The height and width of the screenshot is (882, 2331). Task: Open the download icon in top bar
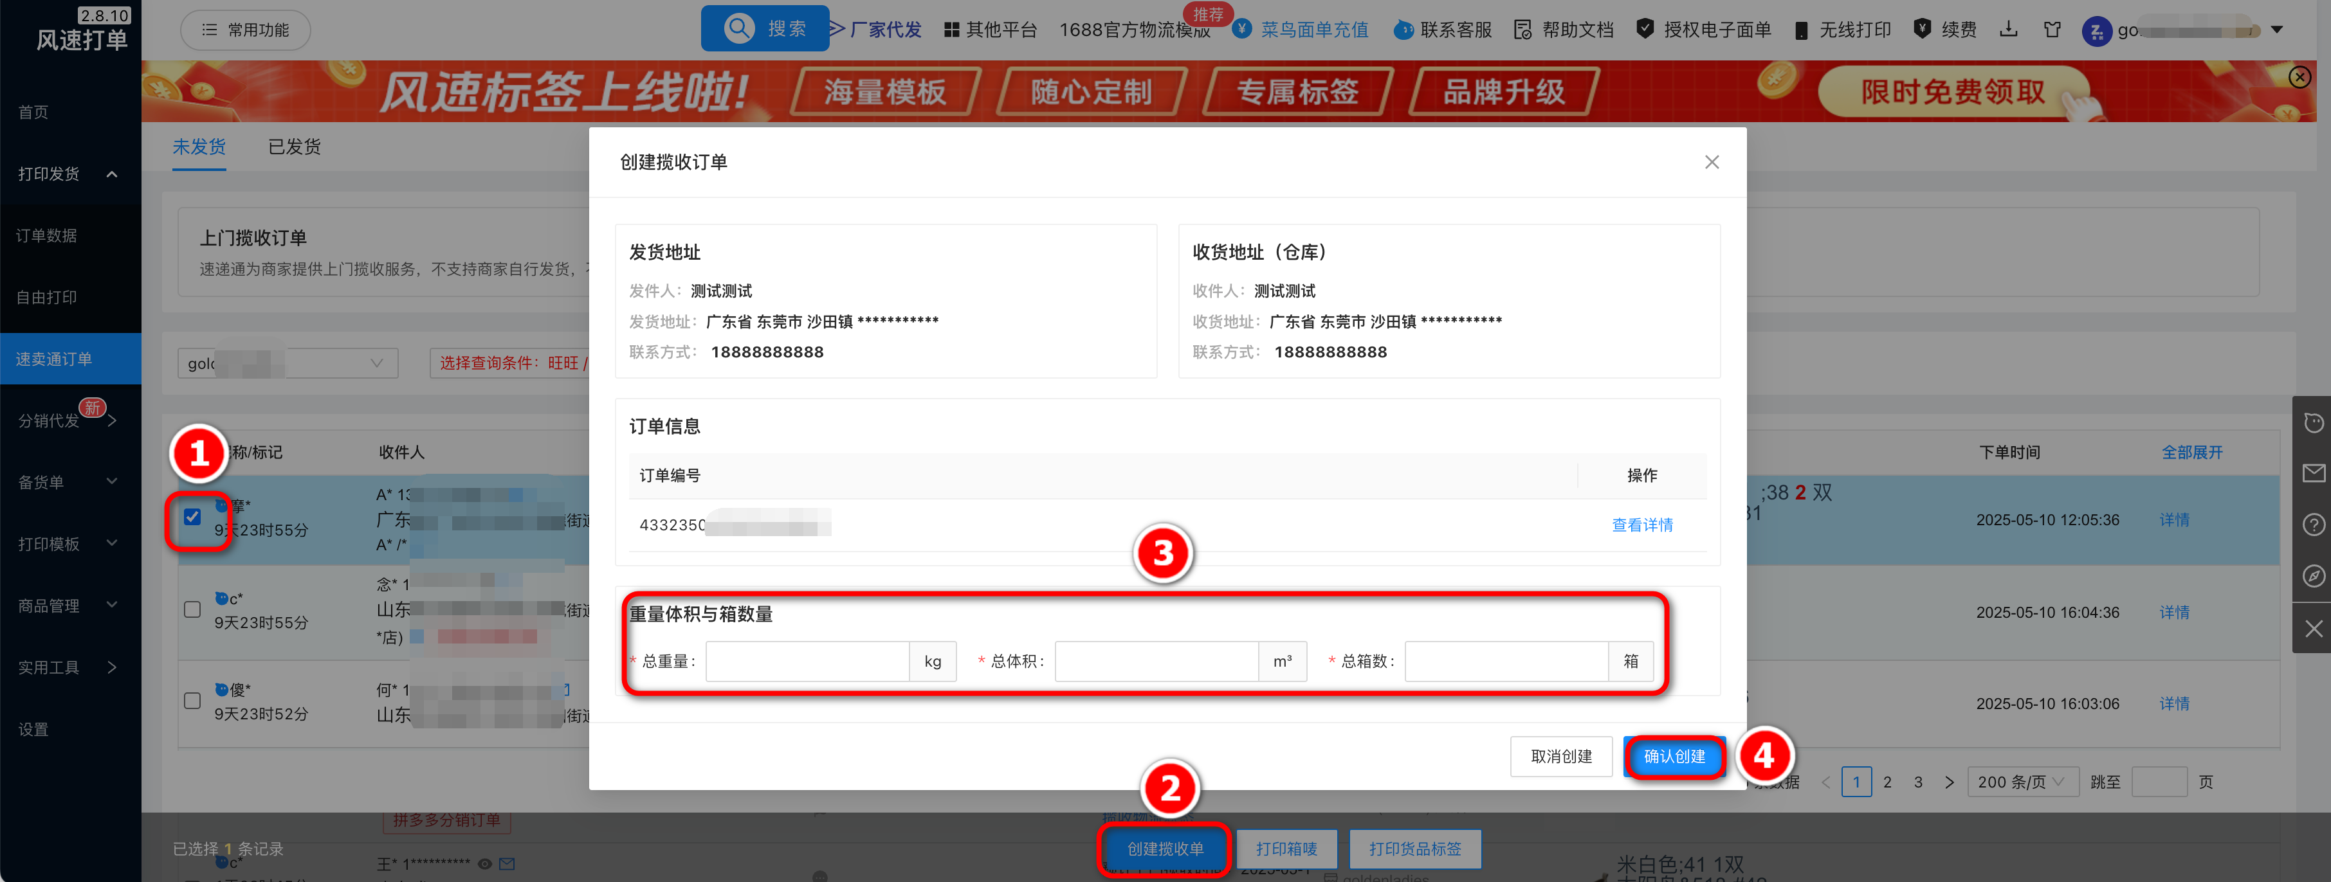click(2008, 29)
